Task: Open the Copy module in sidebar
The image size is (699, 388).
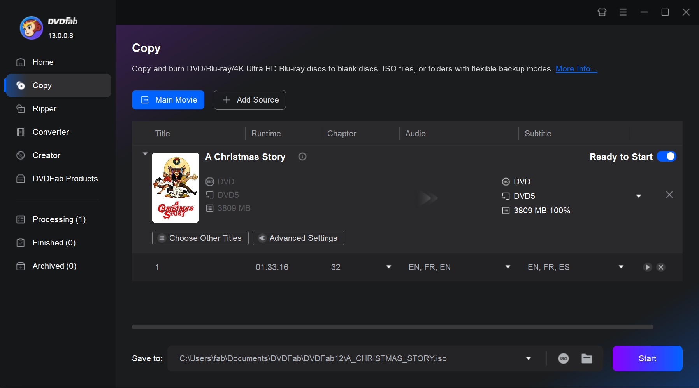Action: [42, 85]
